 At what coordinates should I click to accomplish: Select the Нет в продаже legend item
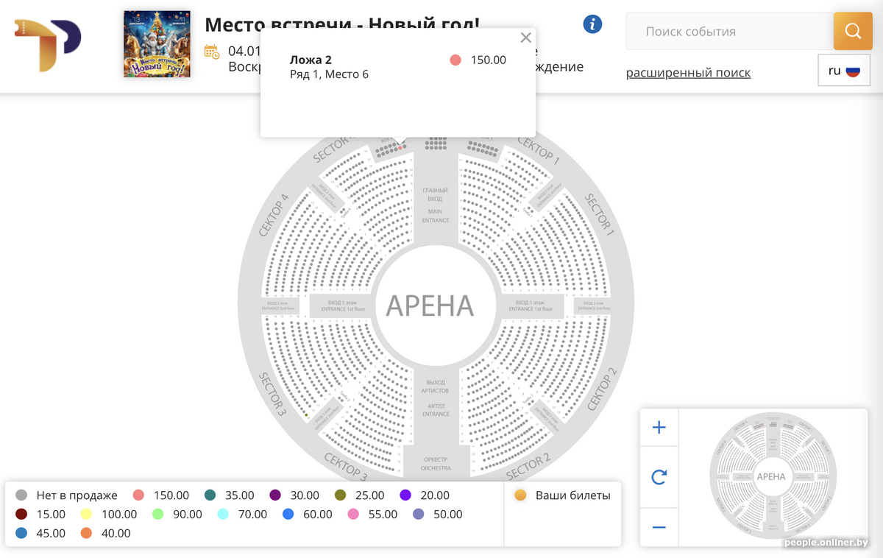tap(22, 495)
